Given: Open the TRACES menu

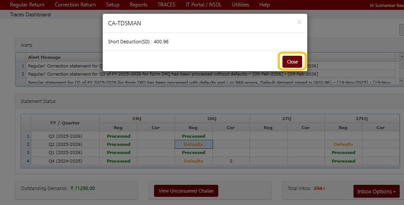Looking at the screenshot, I should pos(166,5).
